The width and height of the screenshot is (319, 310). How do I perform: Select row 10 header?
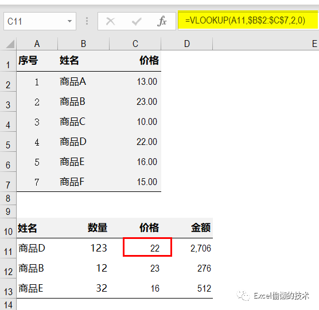click(8, 228)
